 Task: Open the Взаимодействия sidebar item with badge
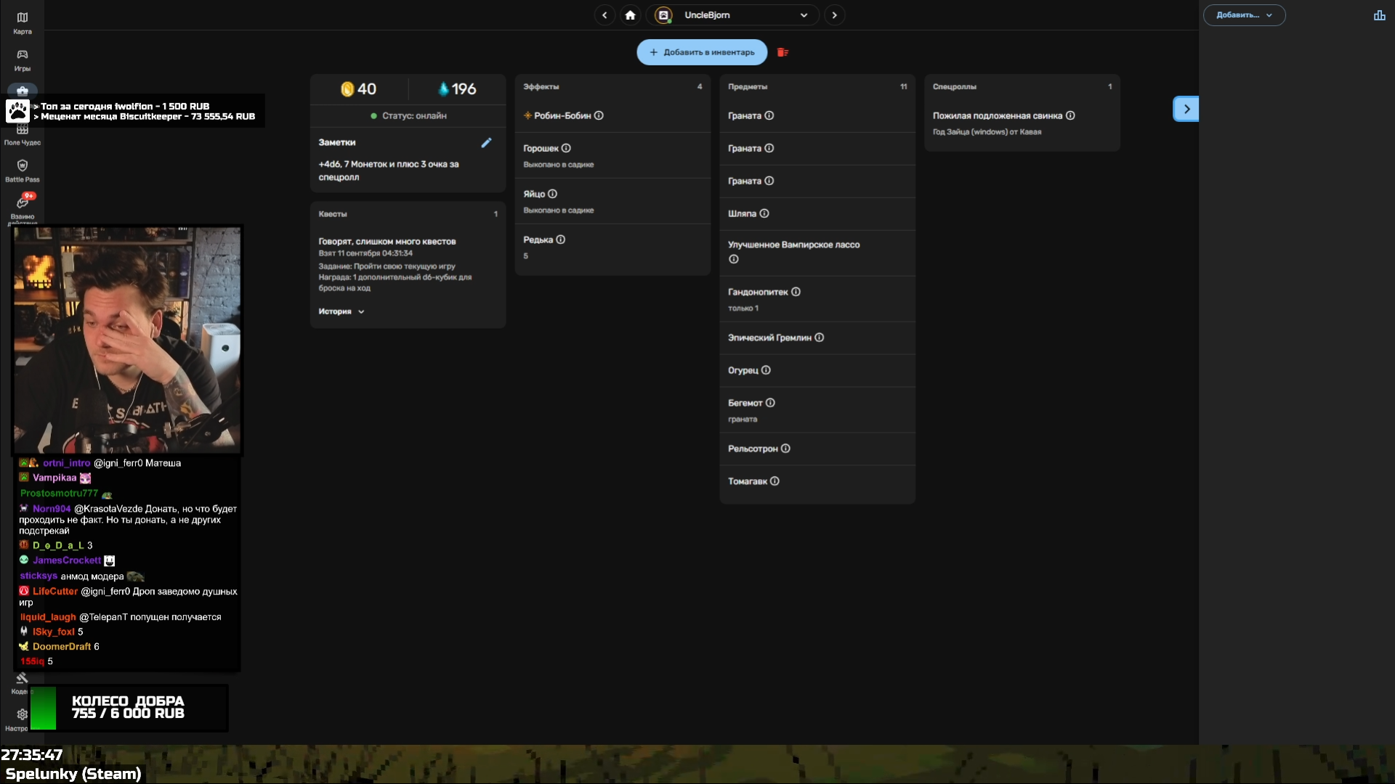[x=23, y=209]
